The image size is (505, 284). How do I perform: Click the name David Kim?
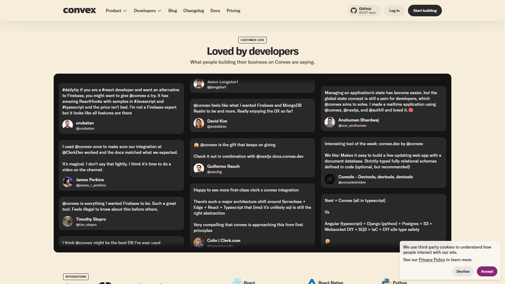pyautogui.click(x=217, y=121)
